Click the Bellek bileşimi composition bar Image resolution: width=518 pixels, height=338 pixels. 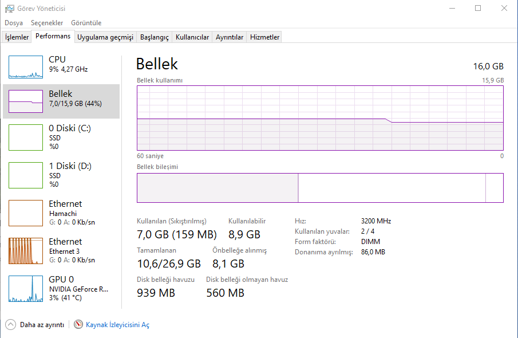click(x=320, y=188)
